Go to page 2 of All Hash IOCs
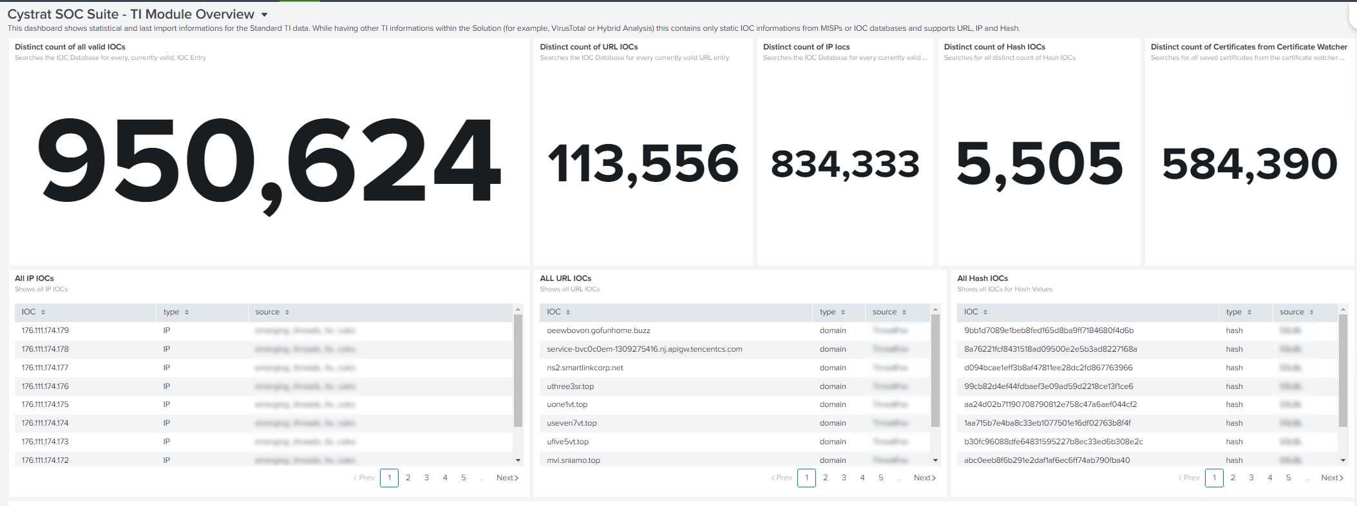 coord(1233,478)
